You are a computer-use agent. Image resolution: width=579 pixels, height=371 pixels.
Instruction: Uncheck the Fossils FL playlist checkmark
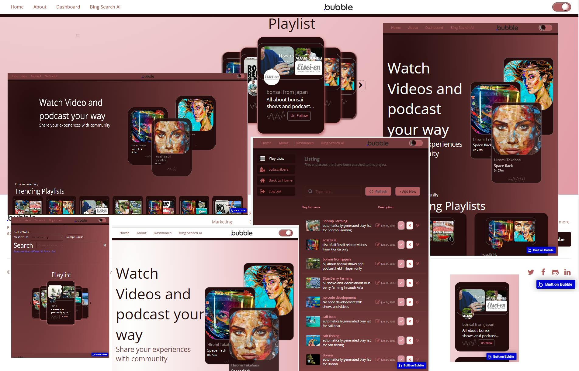(401, 244)
